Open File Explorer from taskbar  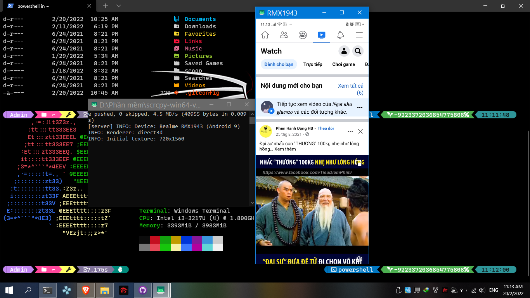[x=104, y=290]
